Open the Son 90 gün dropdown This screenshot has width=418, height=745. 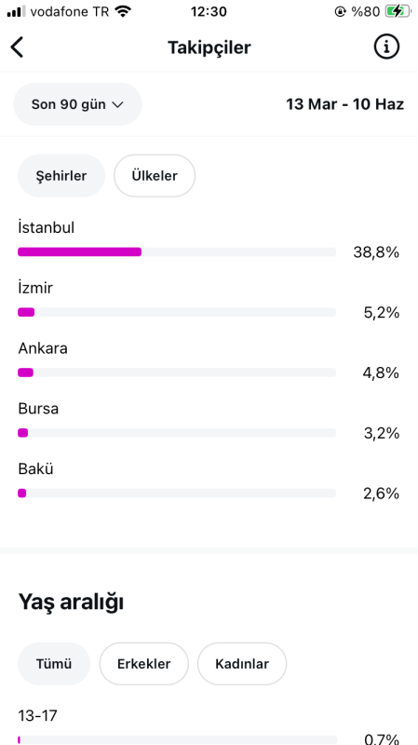78,104
